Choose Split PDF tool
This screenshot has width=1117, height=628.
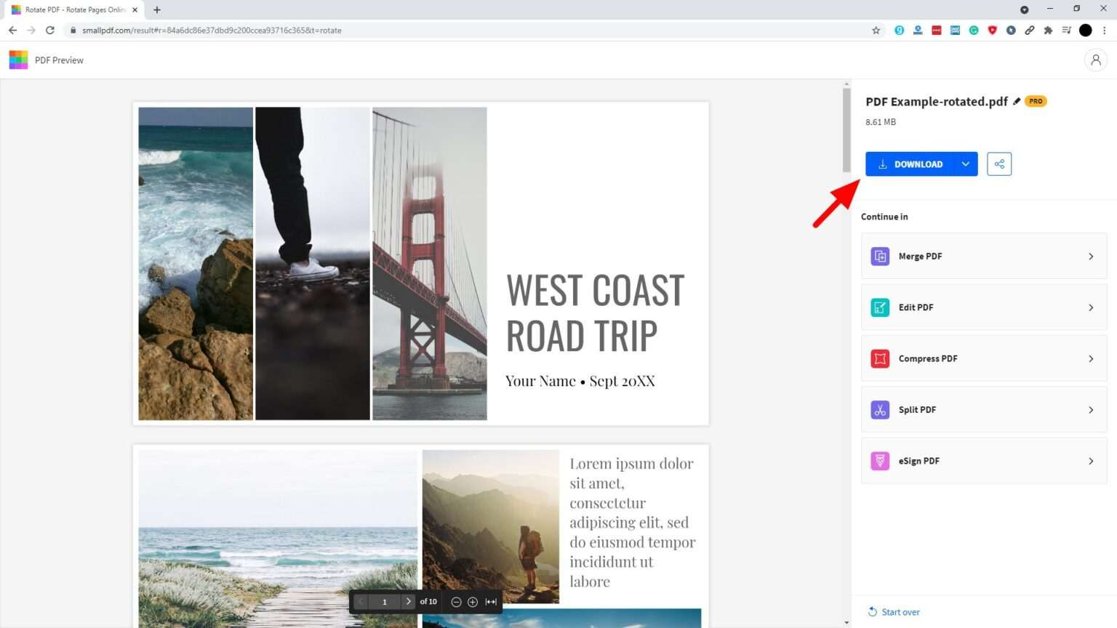[983, 410]
